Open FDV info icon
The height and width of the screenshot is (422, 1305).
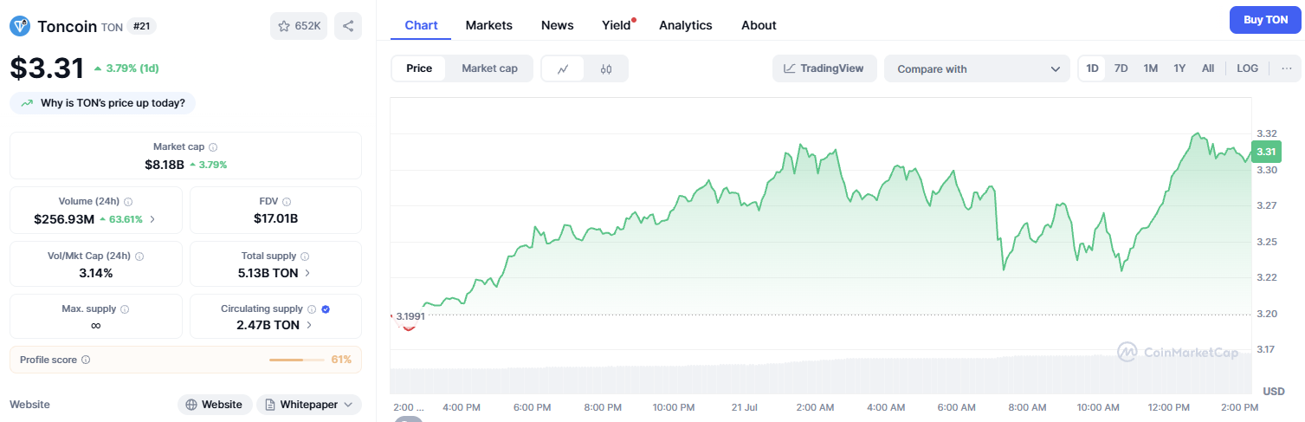click(x=287, y=201)
